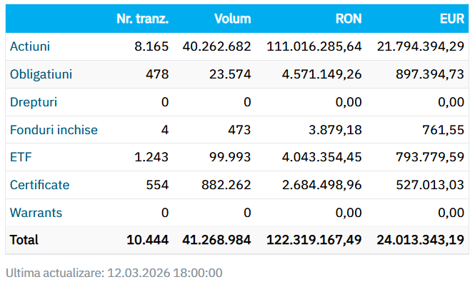Open the Warrants category link
Viewport: 475px width, 282px height.
[36, 213]
